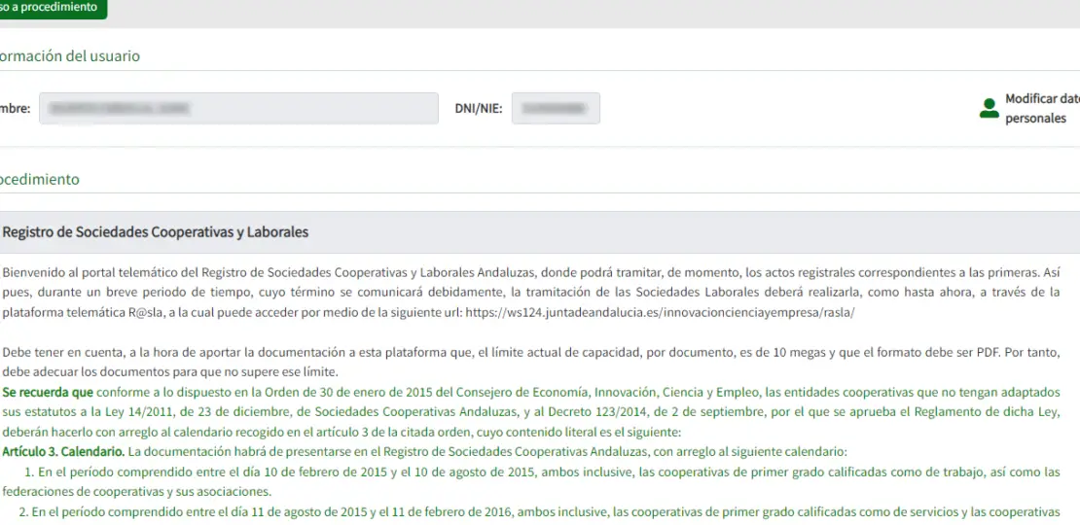Click the person icon for personal data
The image size is (1080, 525).
pos(990,108)
